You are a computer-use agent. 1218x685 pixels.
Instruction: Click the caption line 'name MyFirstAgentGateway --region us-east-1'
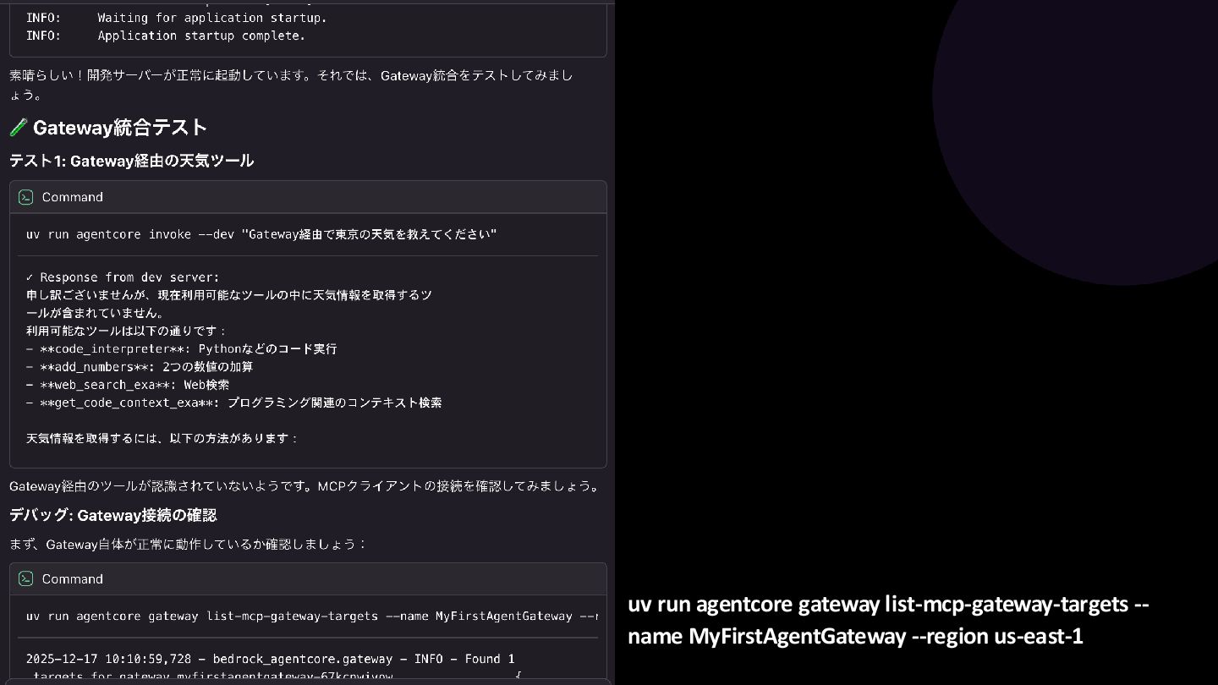click(x=855, y=636)
